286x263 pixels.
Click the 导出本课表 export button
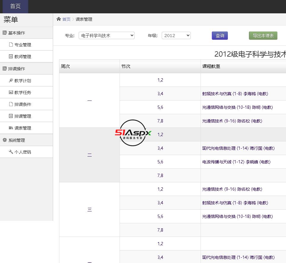(x=263, y=36)
